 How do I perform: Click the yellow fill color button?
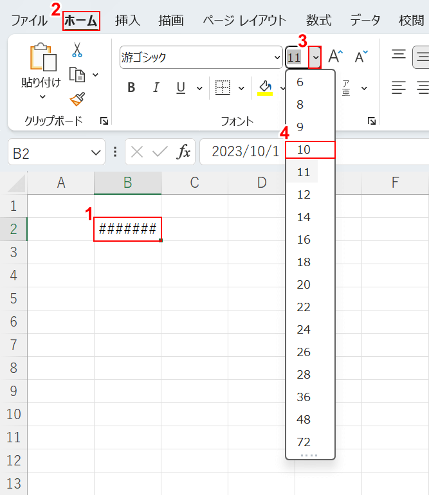click(x=264, y=87)
